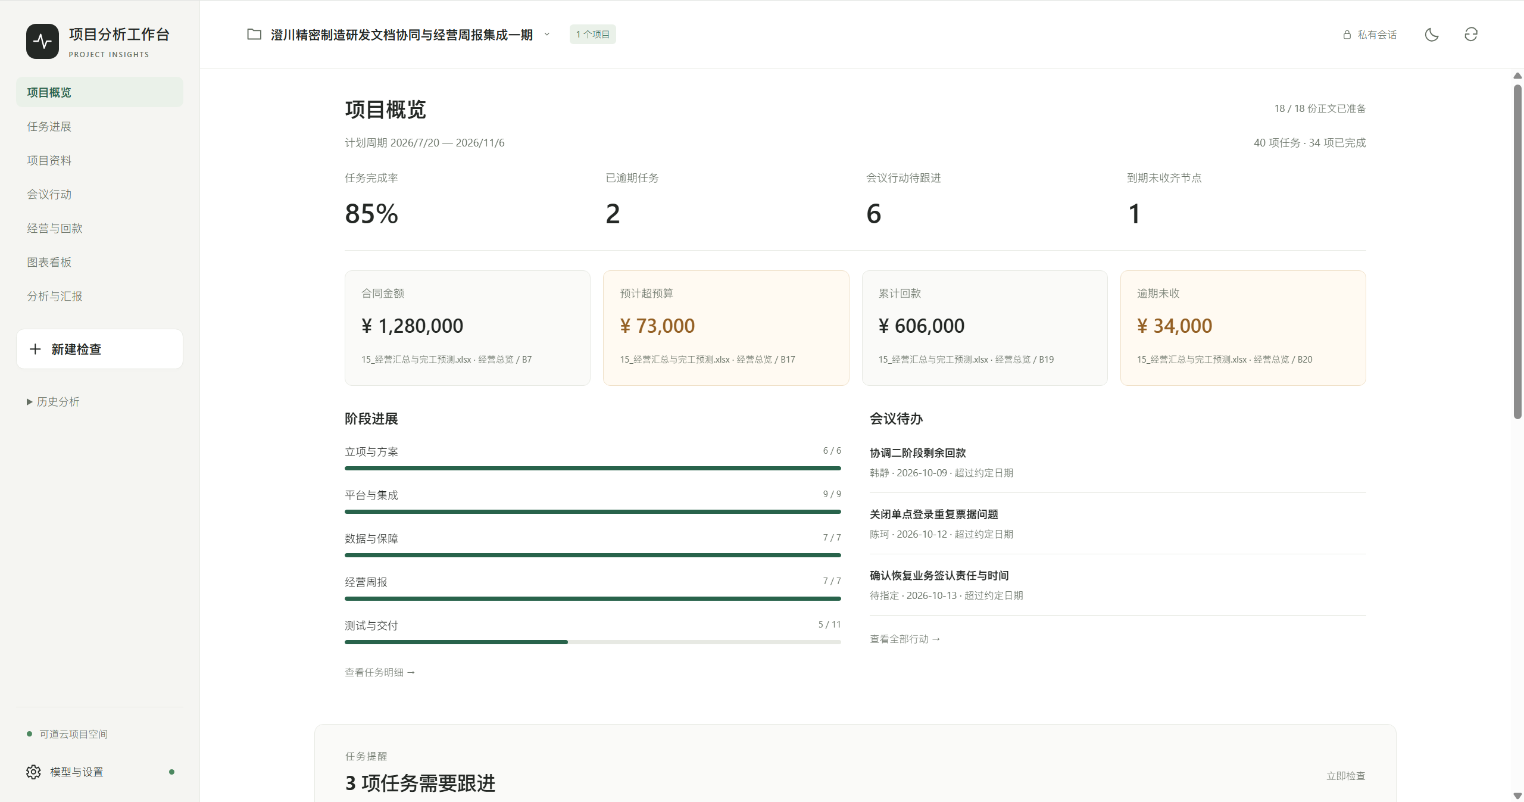Click the folder icon beside project title
Screen dimensions: 1524x802
tap(254, 35)
